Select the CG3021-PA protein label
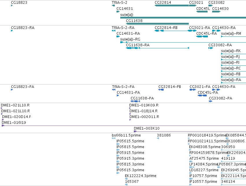This screenshot has height=186, width=246. 200,87
